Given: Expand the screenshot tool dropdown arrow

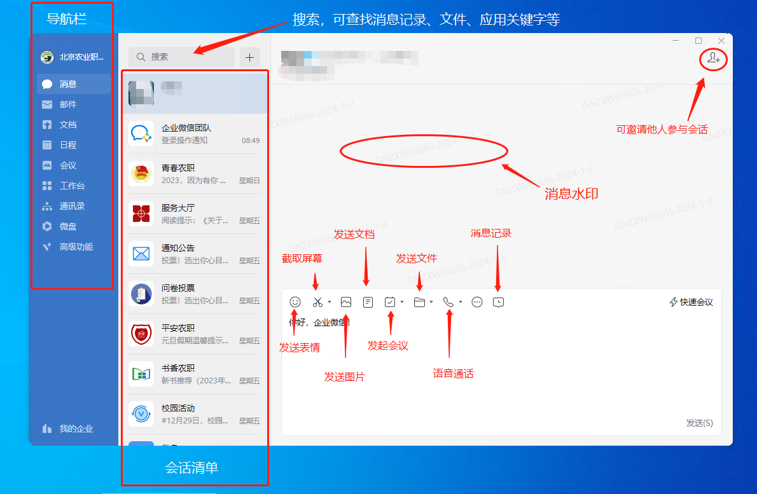Looking at the screenshot, I should 330,303.
